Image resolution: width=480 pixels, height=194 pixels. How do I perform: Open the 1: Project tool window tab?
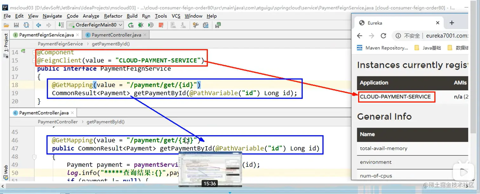6,43
